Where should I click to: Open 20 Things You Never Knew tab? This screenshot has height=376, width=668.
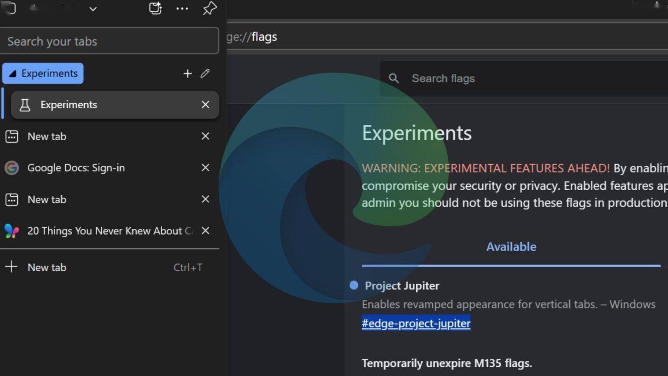109,231
